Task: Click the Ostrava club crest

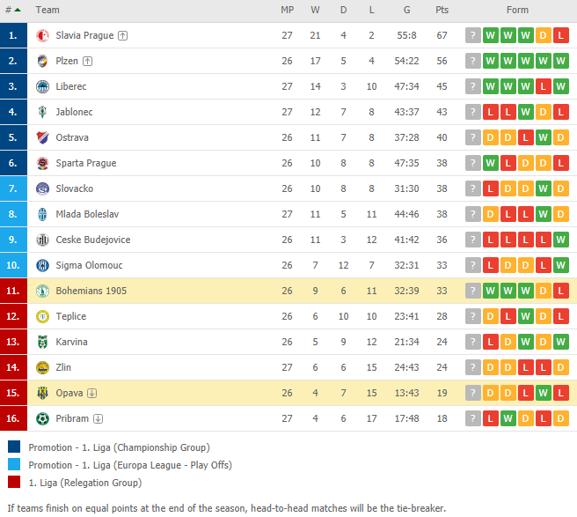Action: pyautogui.click(x=42, y=137)
